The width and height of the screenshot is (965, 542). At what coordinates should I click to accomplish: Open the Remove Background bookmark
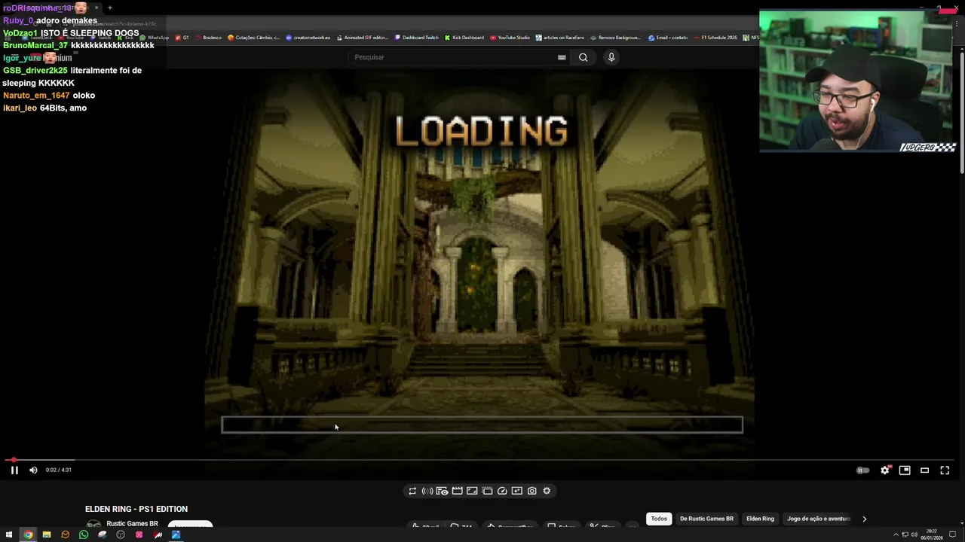(616, 38)
